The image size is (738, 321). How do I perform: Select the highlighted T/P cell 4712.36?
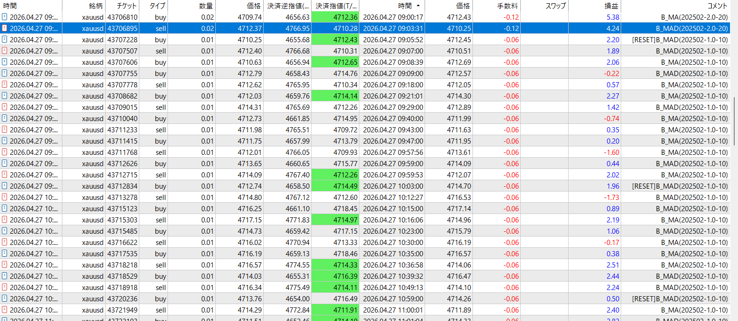335,17
